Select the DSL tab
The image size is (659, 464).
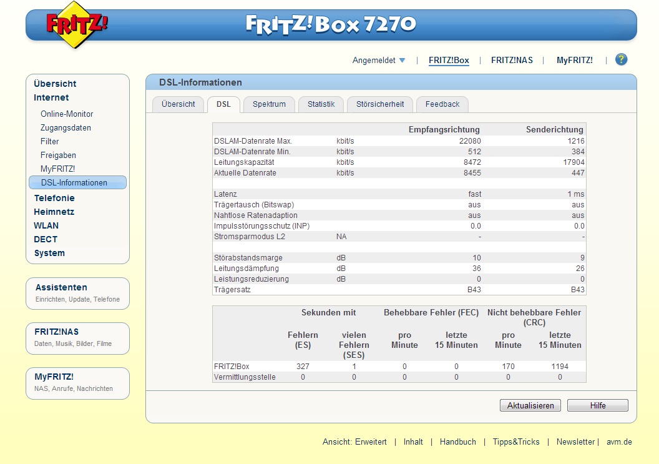click(223, 104)
